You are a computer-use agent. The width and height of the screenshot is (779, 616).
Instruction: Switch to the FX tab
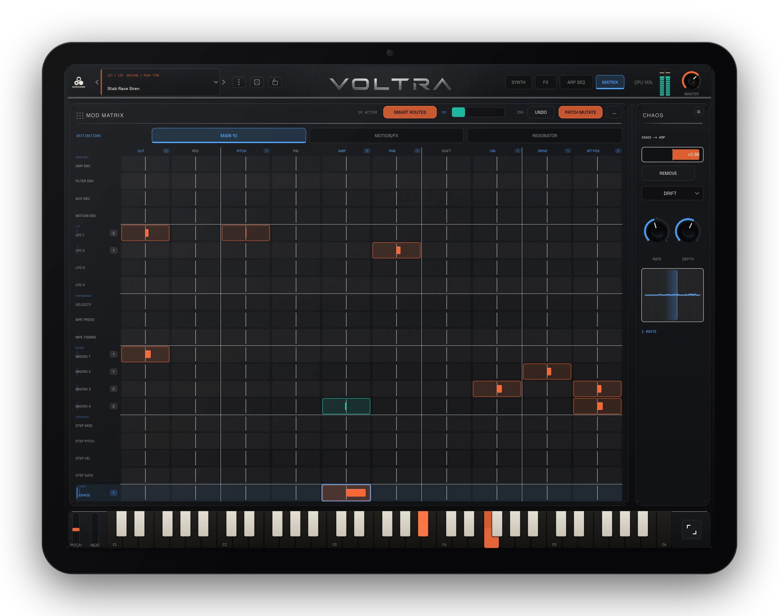[545, 82]
